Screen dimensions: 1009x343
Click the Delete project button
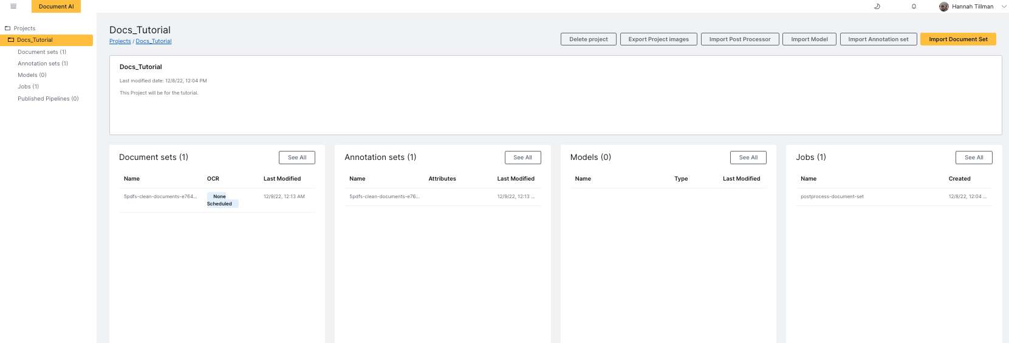[x=588, y=39]
